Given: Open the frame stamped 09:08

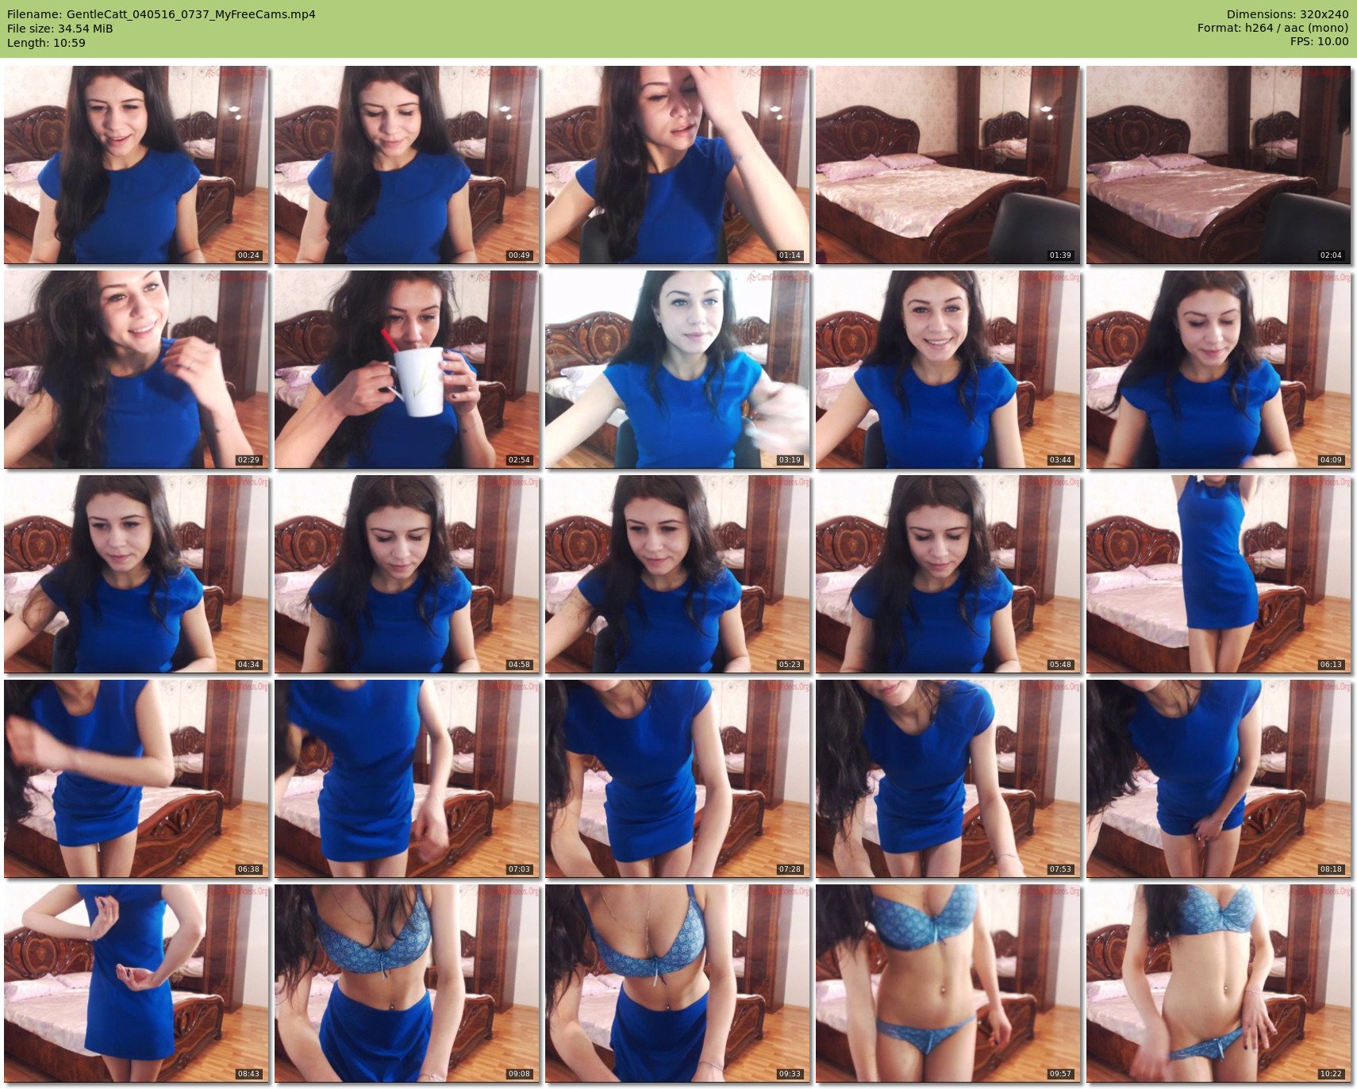Looking at the screenshot, I should [x=407, y=984].
